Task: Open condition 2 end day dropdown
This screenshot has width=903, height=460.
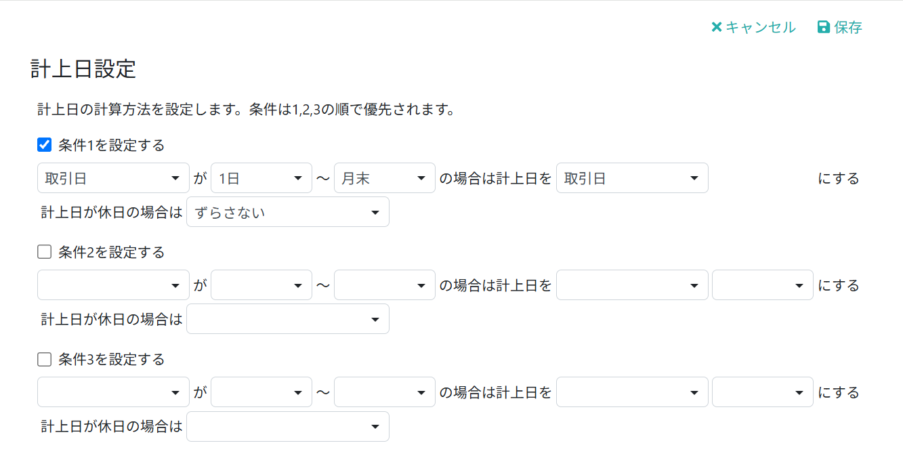Action: click(x=385, y=285)
